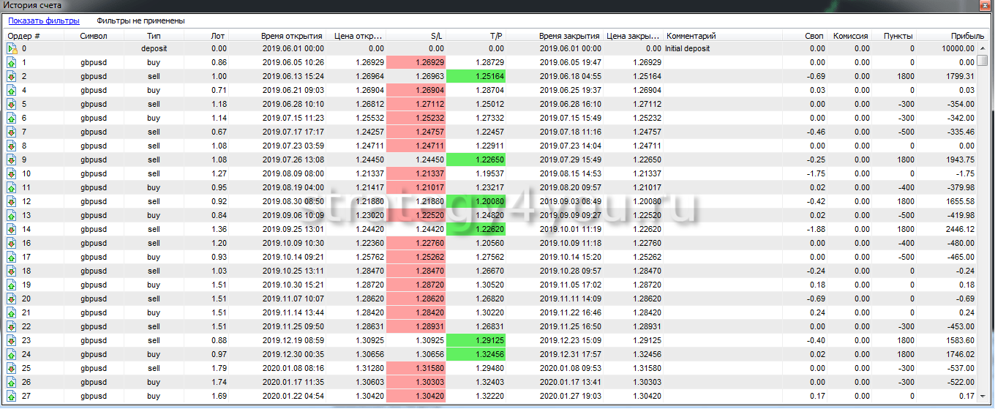
Task: Click the sell order icon for order 2
Action: tap(12, 77)
